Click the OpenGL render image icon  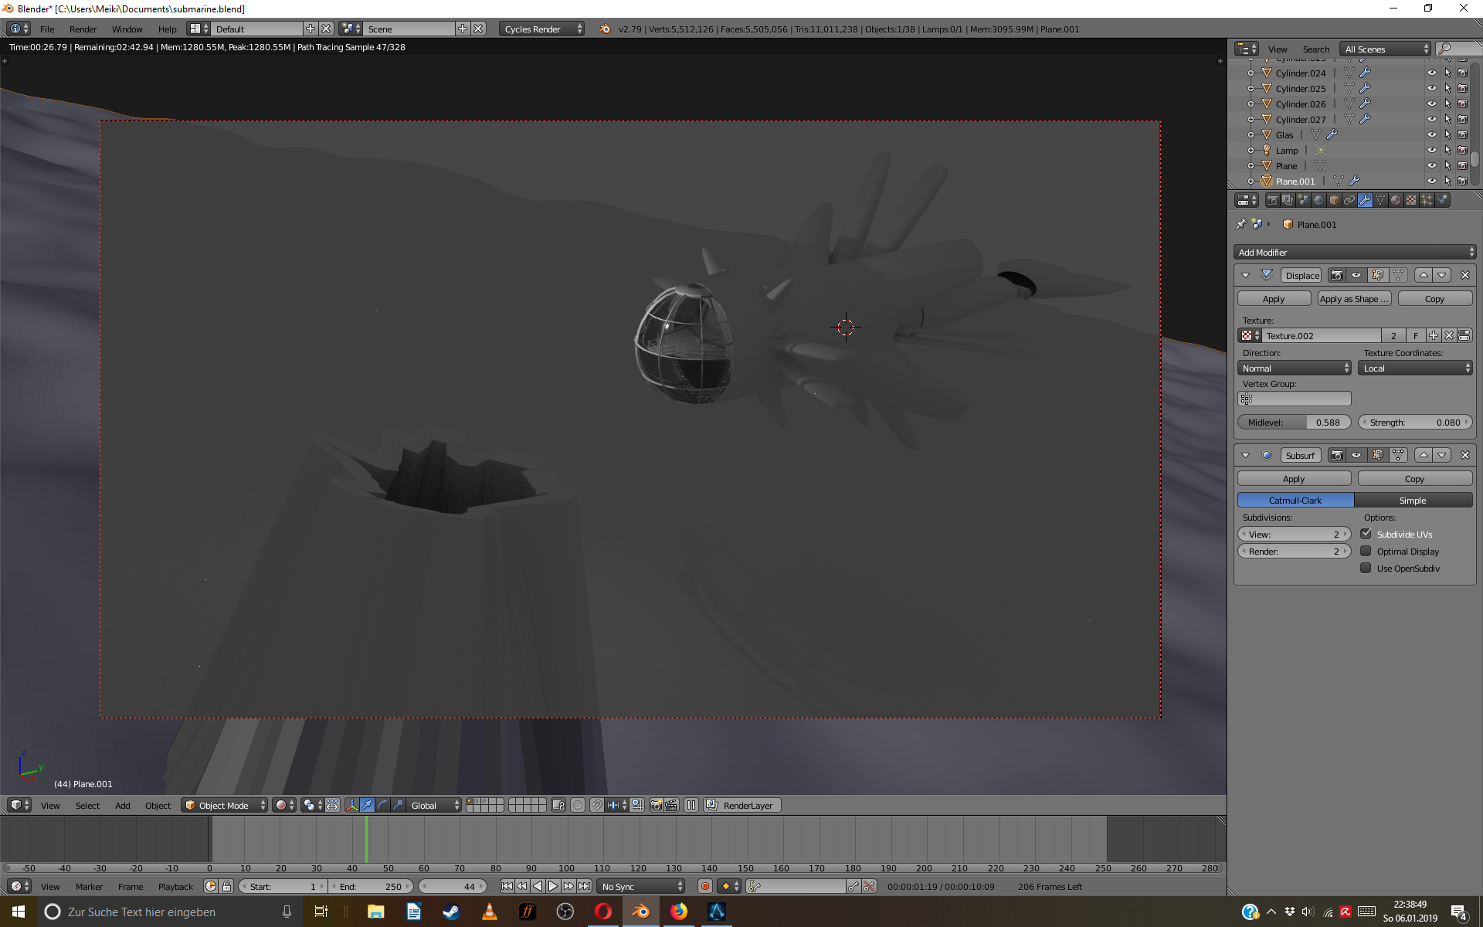(656, 805)
